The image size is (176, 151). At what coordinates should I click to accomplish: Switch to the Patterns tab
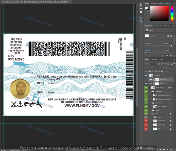coord(167,3)
